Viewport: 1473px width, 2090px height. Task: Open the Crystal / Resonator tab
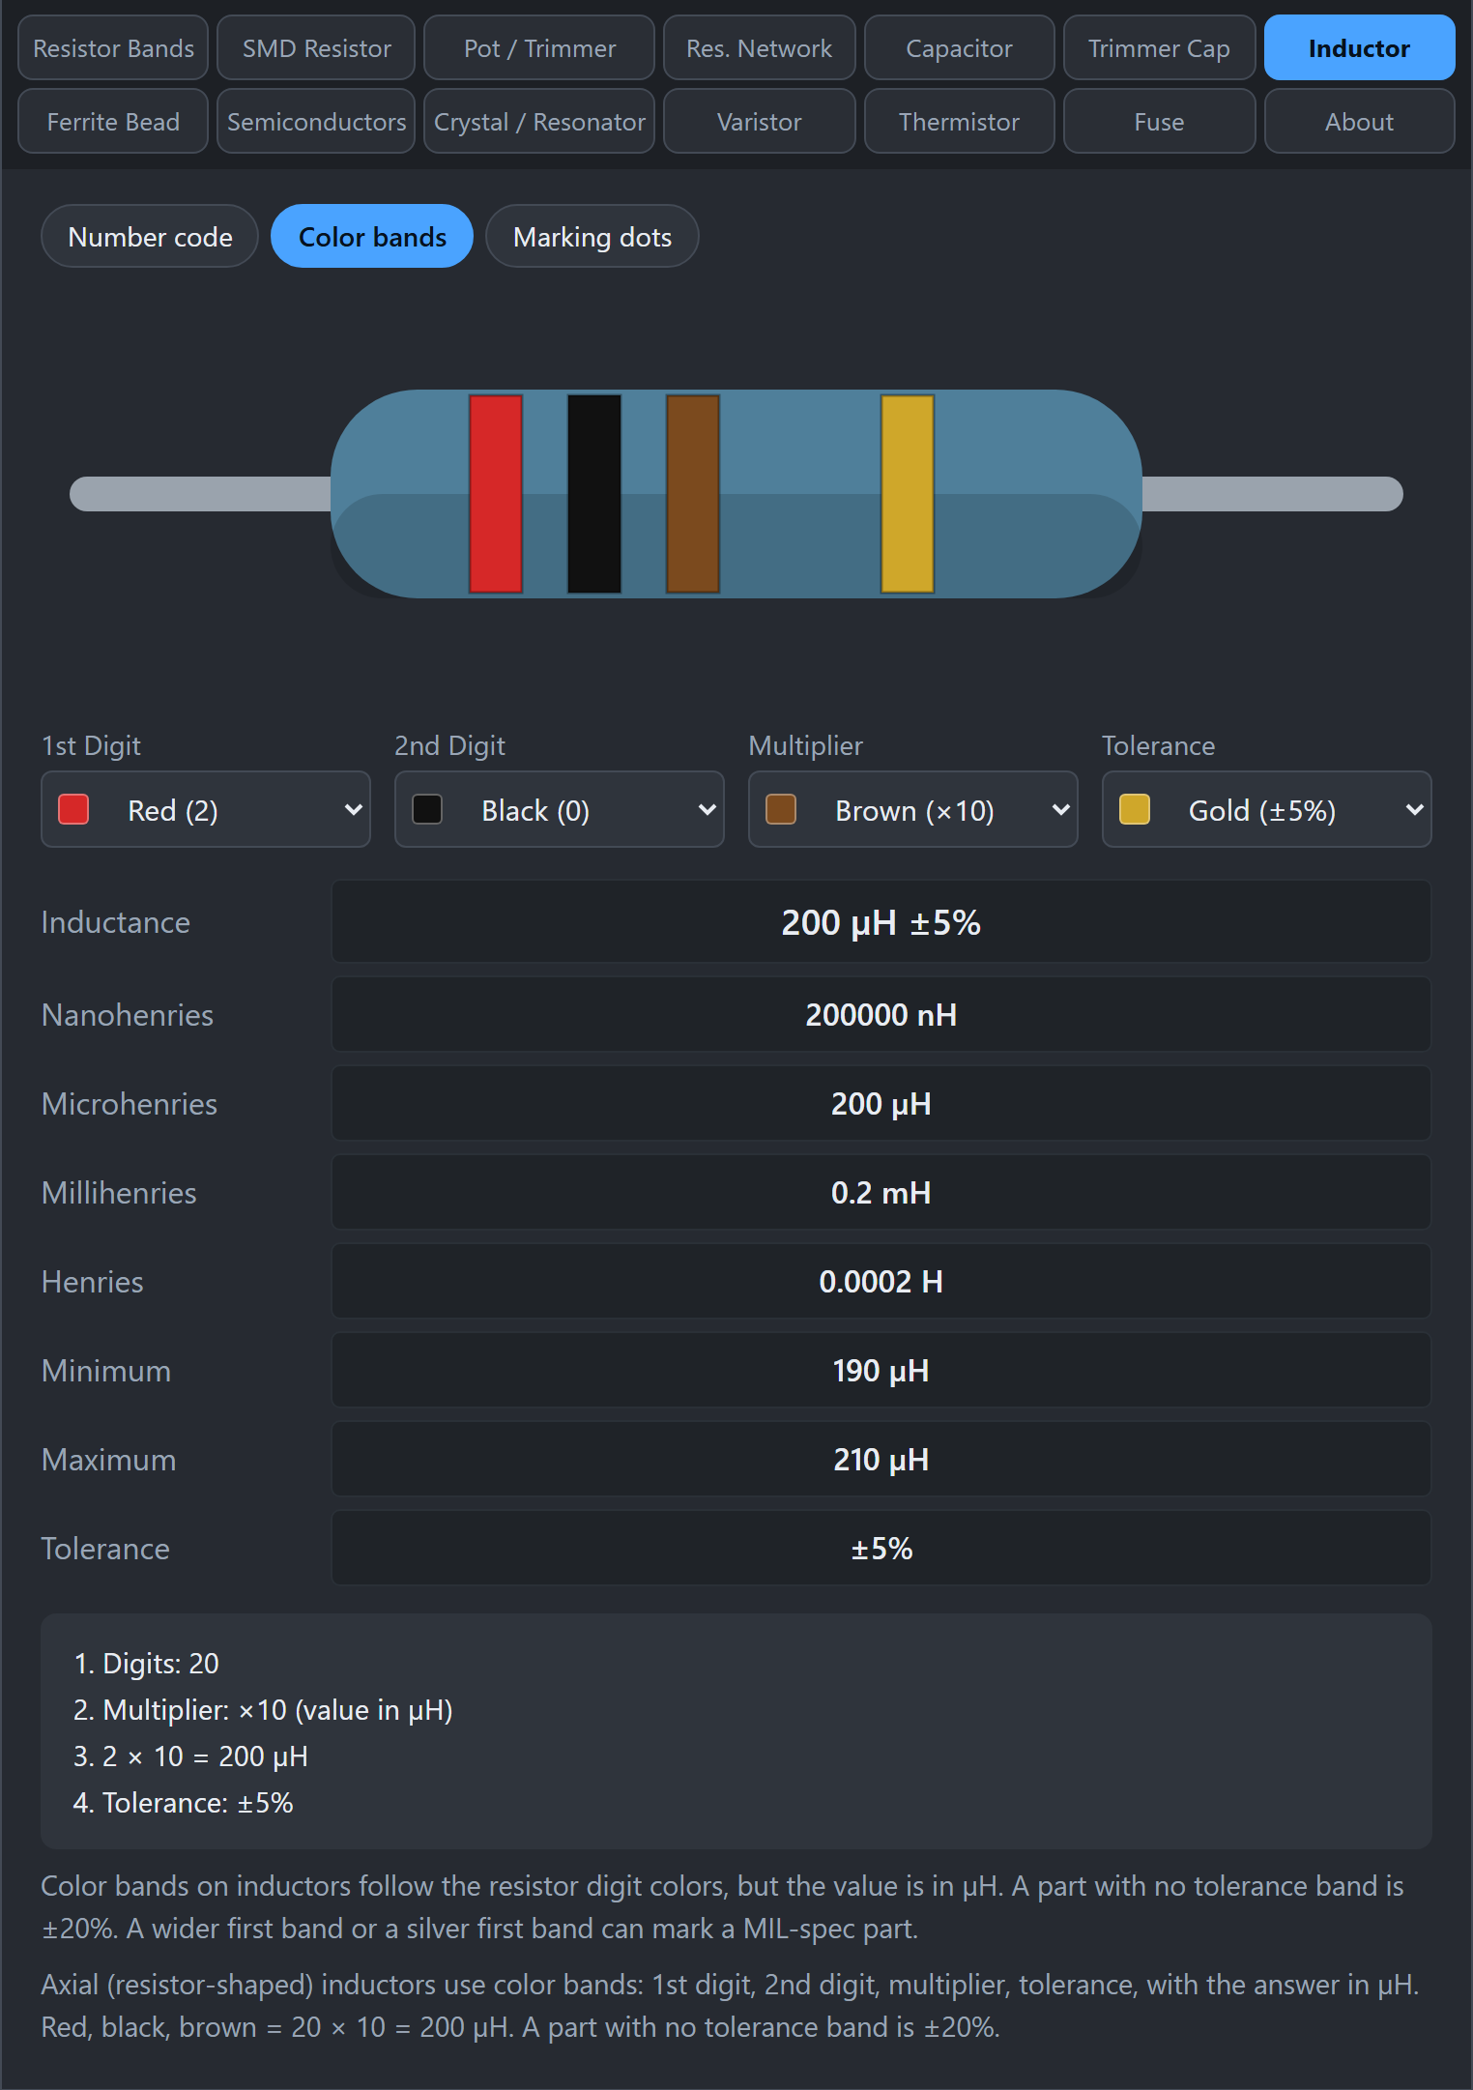[539, 121]
